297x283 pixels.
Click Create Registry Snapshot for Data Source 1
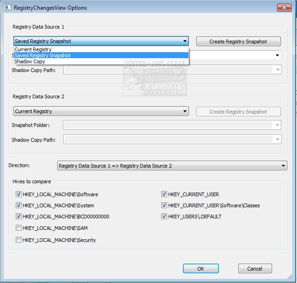click(238, 42)
